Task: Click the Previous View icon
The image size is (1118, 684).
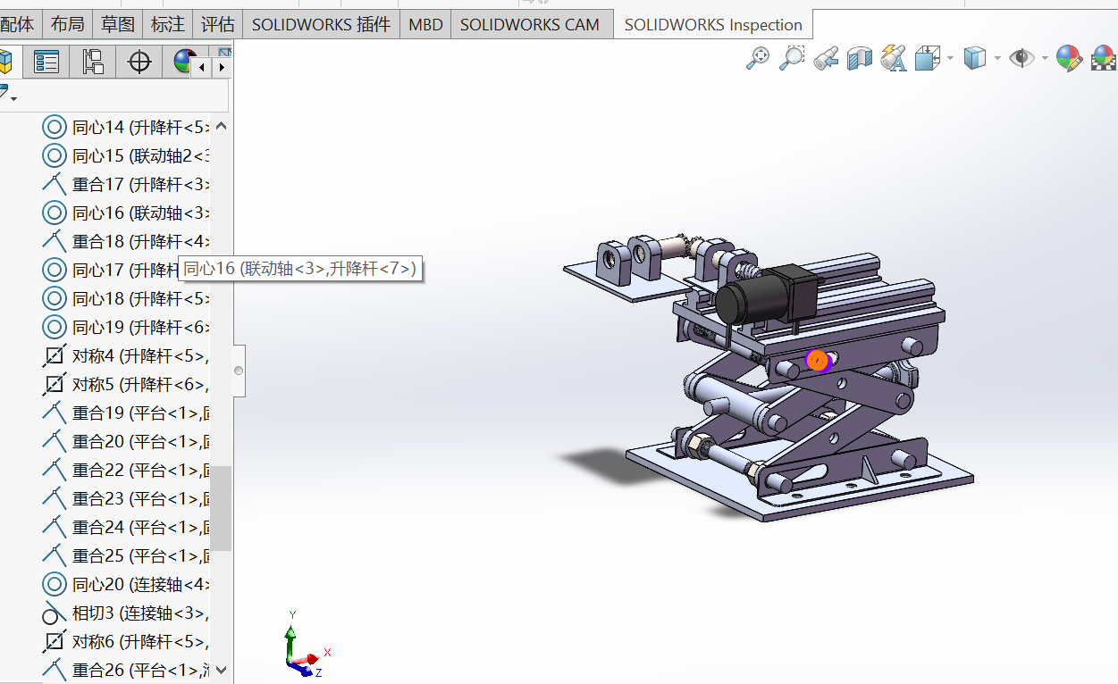Action: (826, 59)
